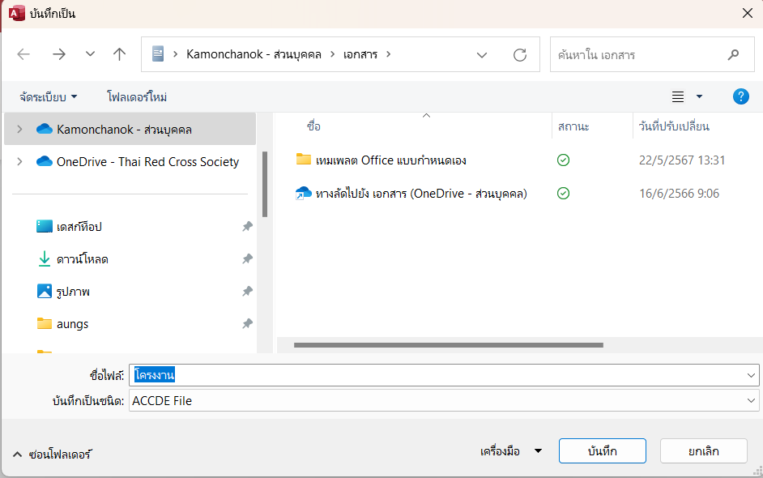763x478 pixels.
Task: Open the จัดระเบียบ (Organize) menu
Action: coord(49,97)
